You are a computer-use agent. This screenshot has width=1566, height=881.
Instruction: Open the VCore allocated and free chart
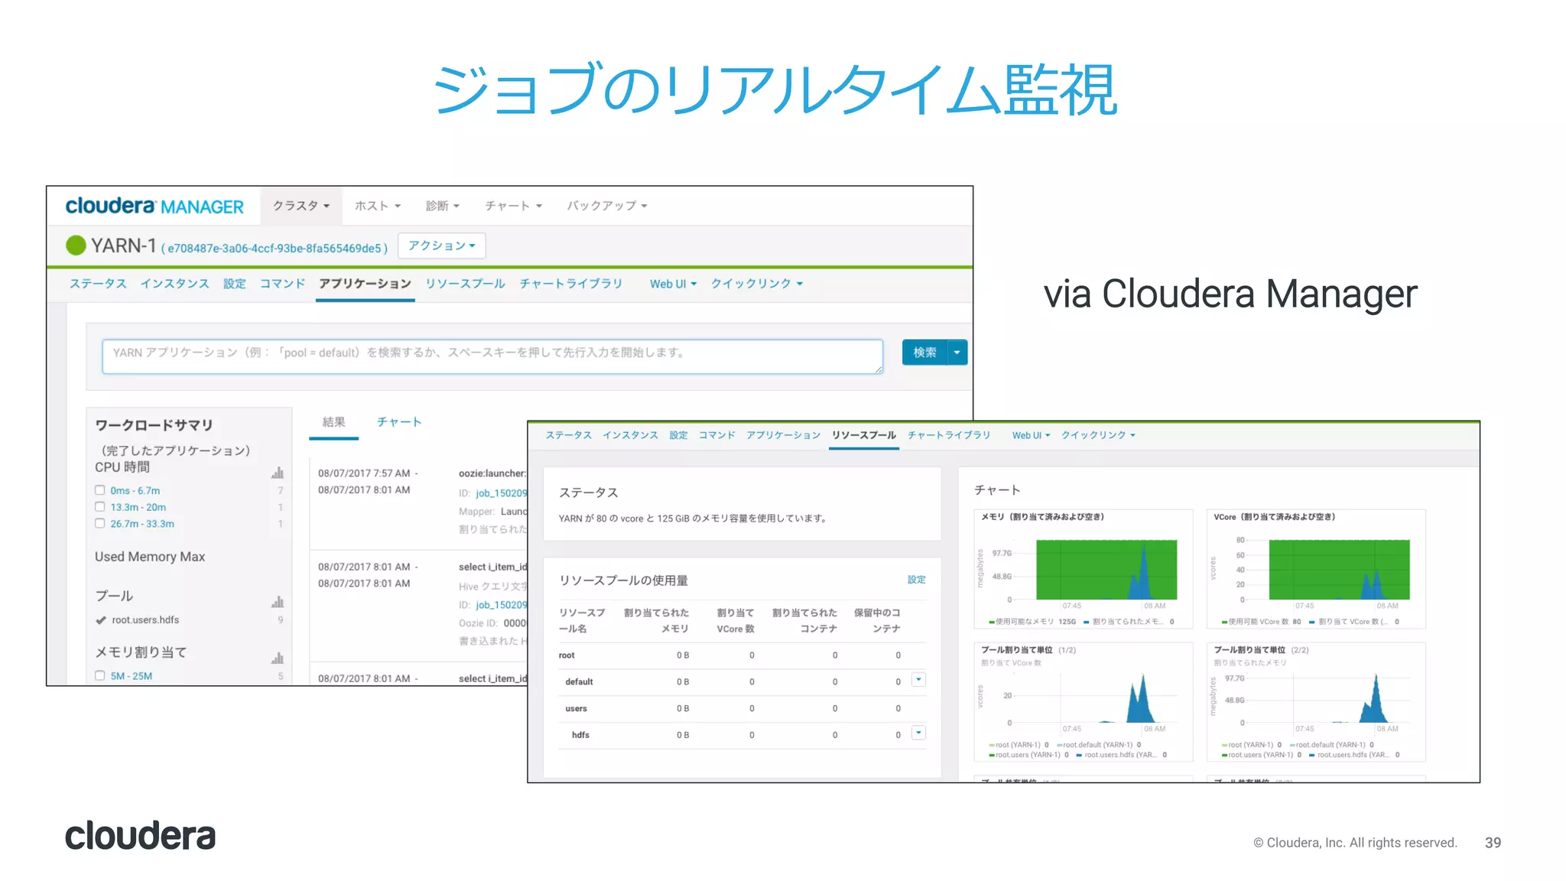coord(1316,569)
